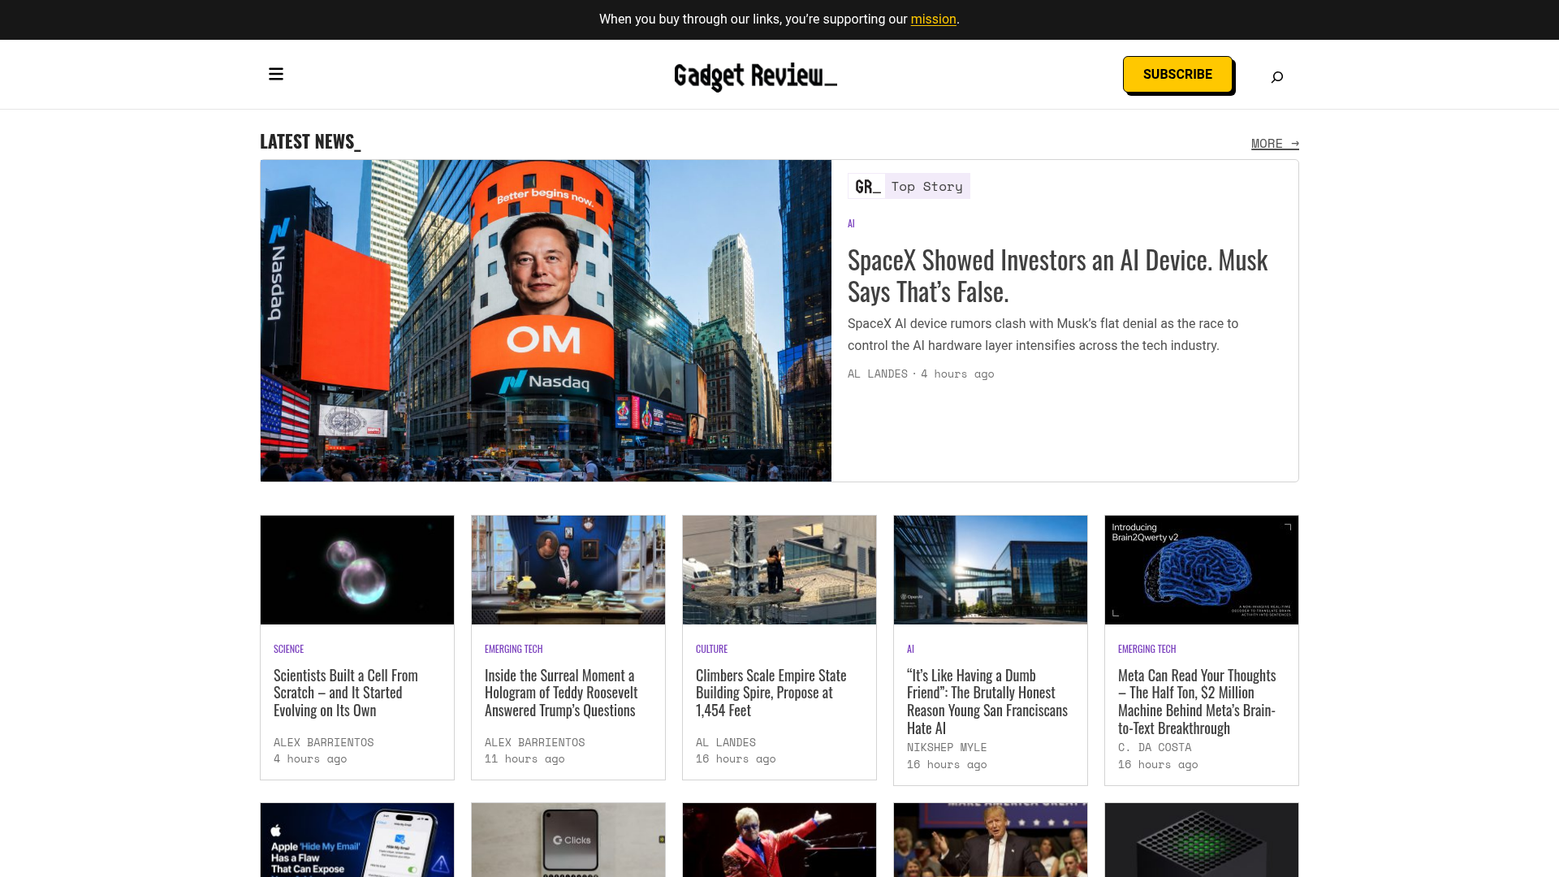Open the It's Like Having a Dumb Friend article
This screenshot has width=1559, height=877.
987,702
